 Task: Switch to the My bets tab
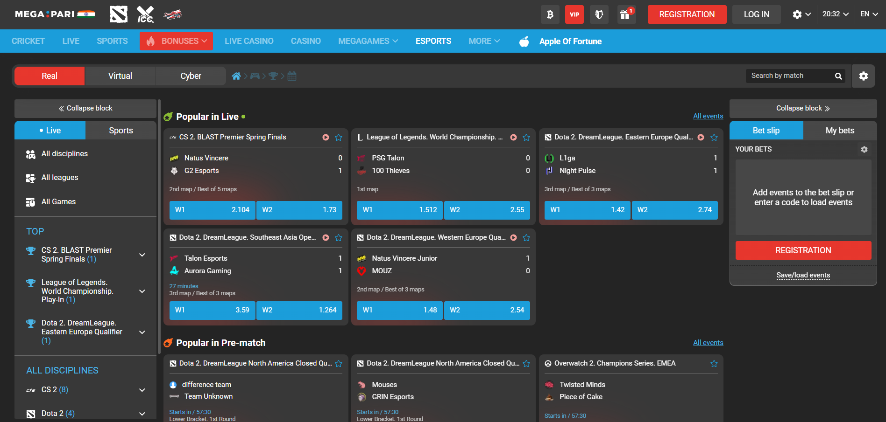click(x=839, y=130)
